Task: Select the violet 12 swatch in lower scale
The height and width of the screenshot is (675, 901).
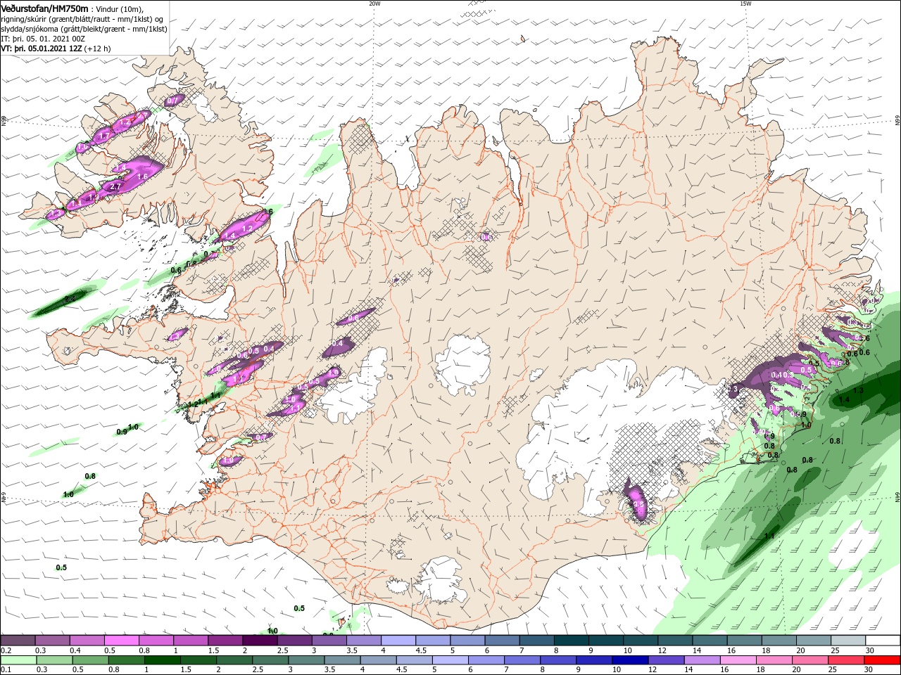Action: pyautogui.click(x=665, y=660)
